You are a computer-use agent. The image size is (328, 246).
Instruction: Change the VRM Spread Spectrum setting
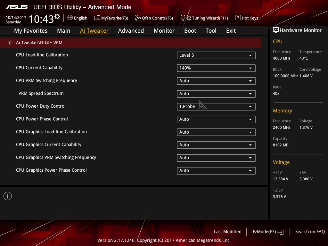[x=216, y=94]
